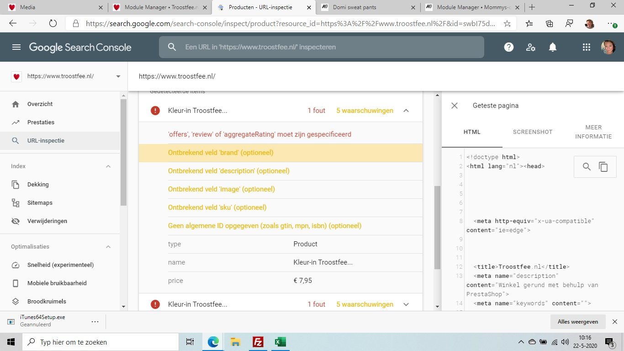
Task: Select the Geen algemene ID warning
Action: click(x=280, y=226)
